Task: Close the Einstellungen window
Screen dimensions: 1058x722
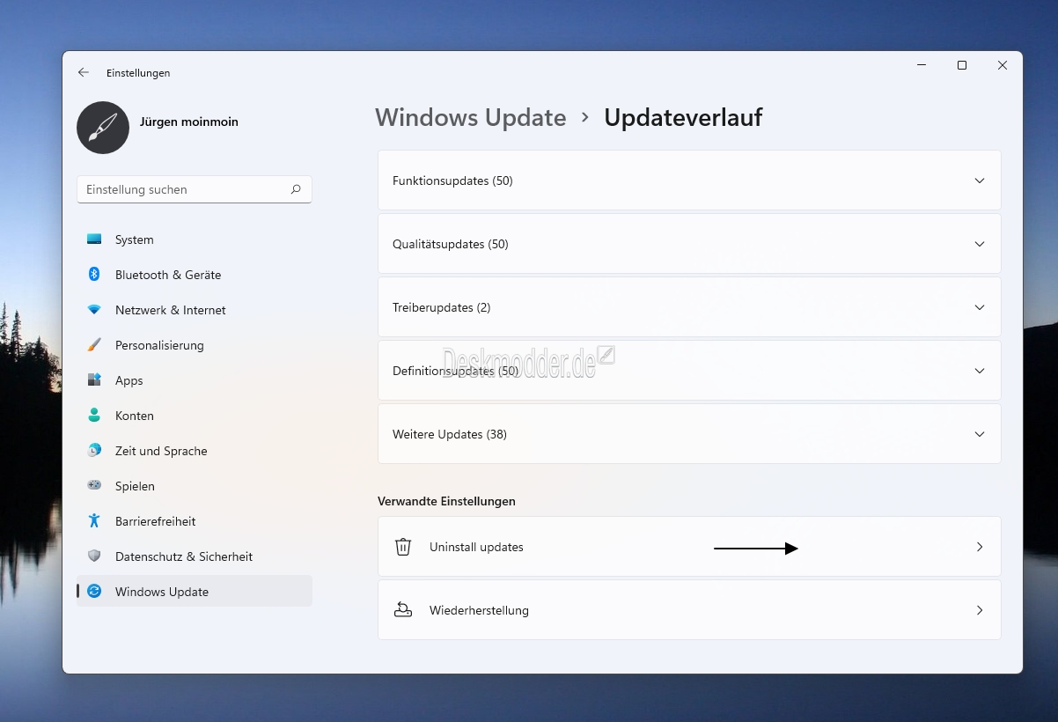Action: click(1003, 65)
